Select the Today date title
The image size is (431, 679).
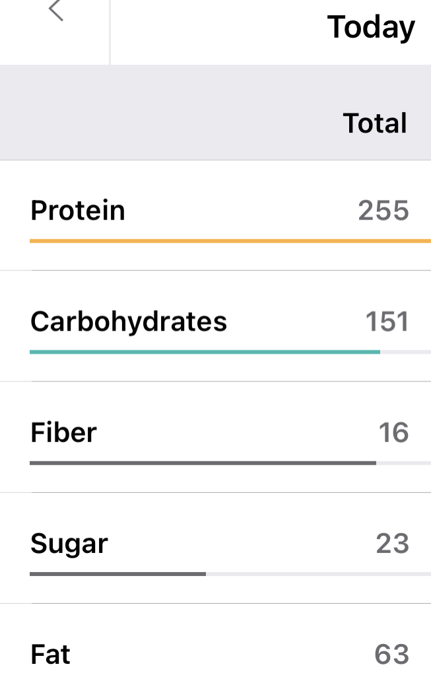pyautogui.click(x=371, y=28)
